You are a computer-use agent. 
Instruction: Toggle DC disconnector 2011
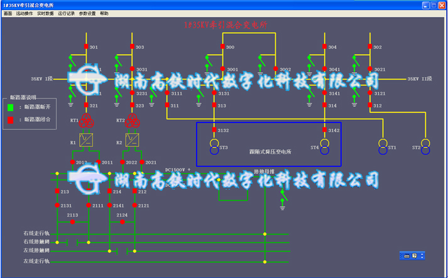click(x=98, y=162)
